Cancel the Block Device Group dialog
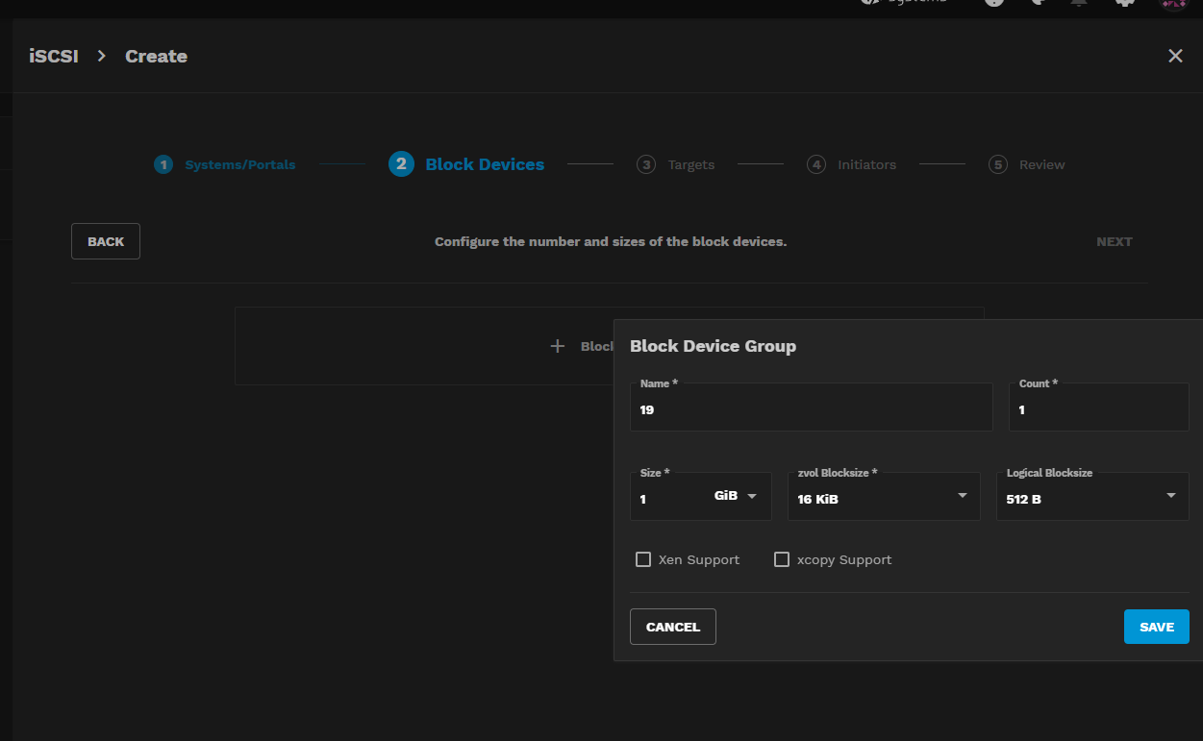The width and height of the screenshot is (1203, 741). [x=673, y=627]
